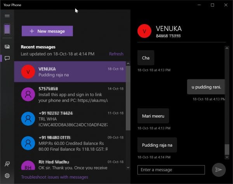Open the Messages section in sidebar

pyautogui.click(x=7, y=58)
